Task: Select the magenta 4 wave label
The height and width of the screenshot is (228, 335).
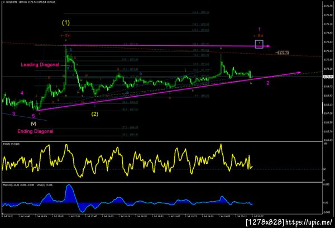Action: point(22,93)
